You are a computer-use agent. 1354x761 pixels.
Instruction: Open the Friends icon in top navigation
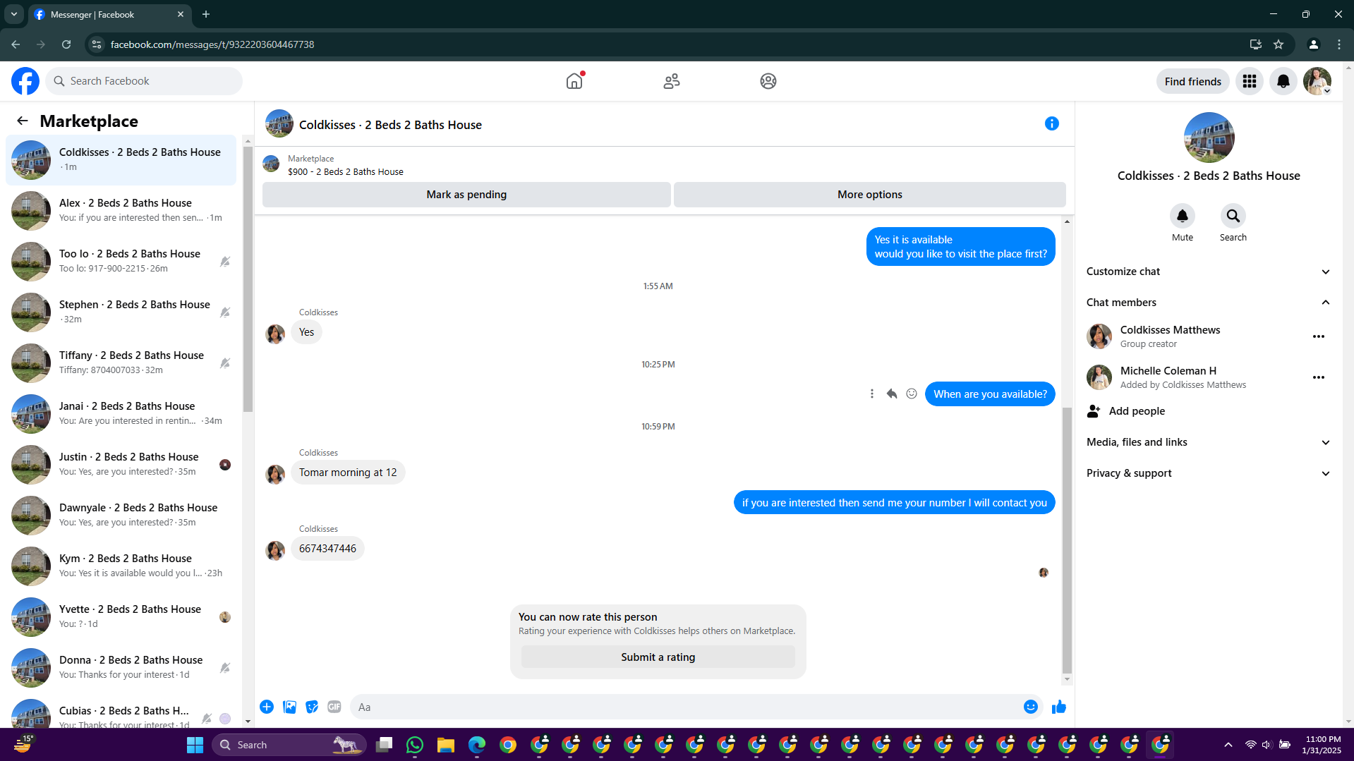tap(672, 81)
